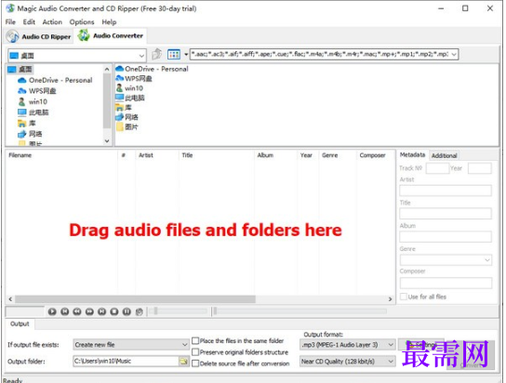This screenshot has height=383, width=506.
Task: Click the rewind playback button
Action: pyautogui.click(x=77, y=311)
